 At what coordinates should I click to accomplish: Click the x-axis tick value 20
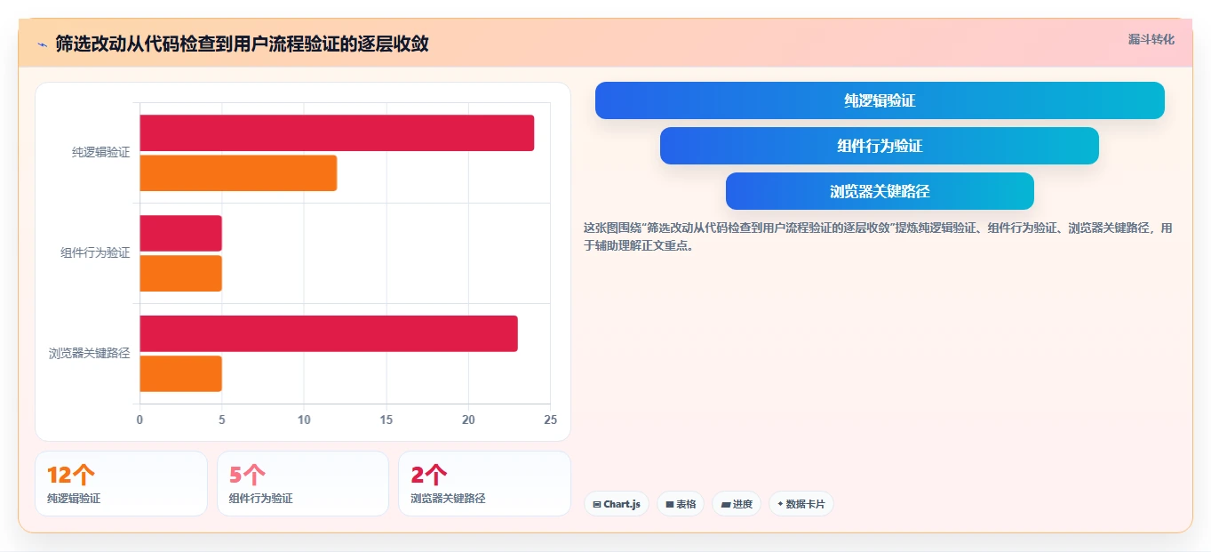[468, 420]
